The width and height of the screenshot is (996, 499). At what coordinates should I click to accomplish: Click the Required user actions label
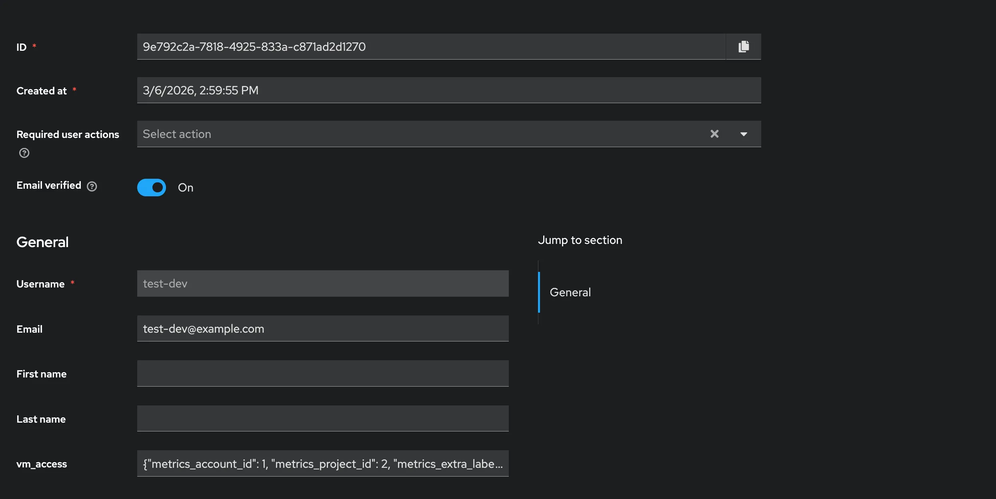point(68,135)
